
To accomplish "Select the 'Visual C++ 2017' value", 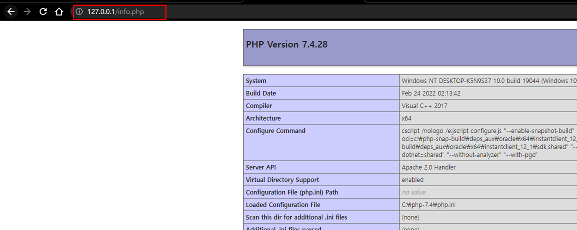I will click(x=424, y=106).
